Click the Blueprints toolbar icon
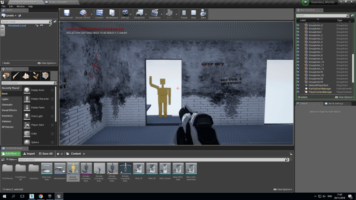This screenshot has width=356, height=200. [x=140, y=14]
